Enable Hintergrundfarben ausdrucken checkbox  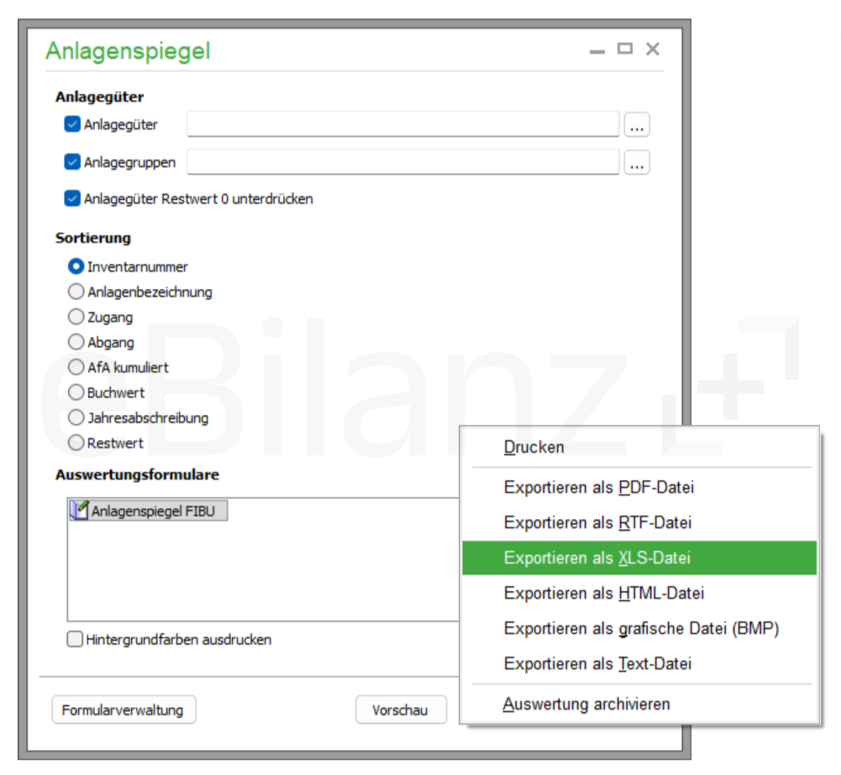(x=75, y=639)
